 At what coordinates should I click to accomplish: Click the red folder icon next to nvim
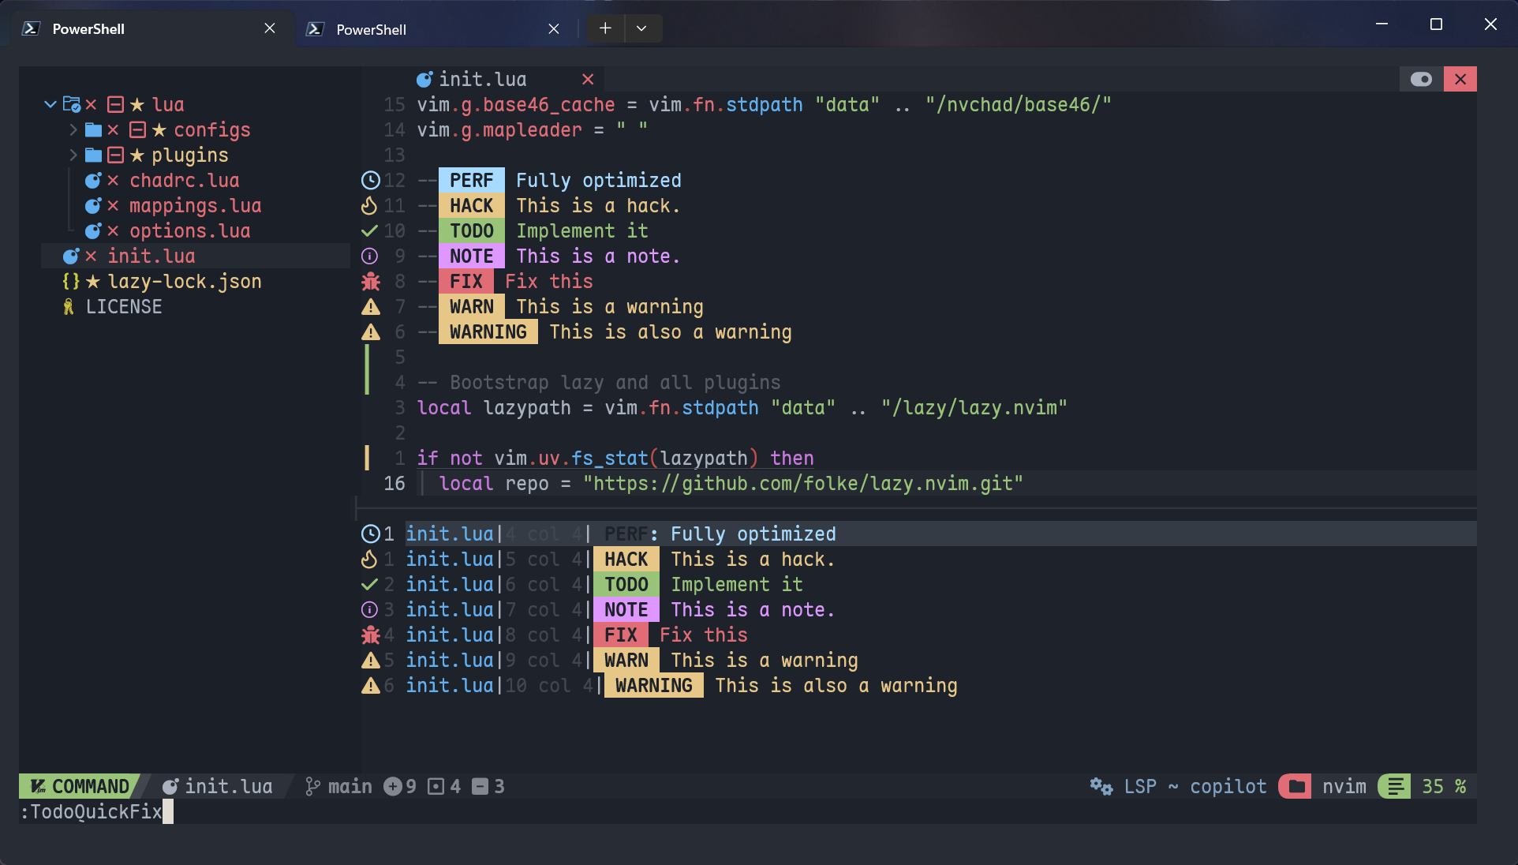point(1296,786)
